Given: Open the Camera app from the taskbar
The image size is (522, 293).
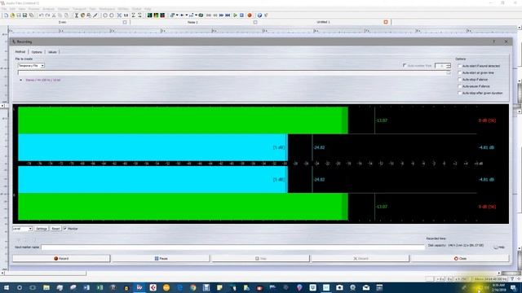Looking at the screenshot, I should [x=339, y=287].
